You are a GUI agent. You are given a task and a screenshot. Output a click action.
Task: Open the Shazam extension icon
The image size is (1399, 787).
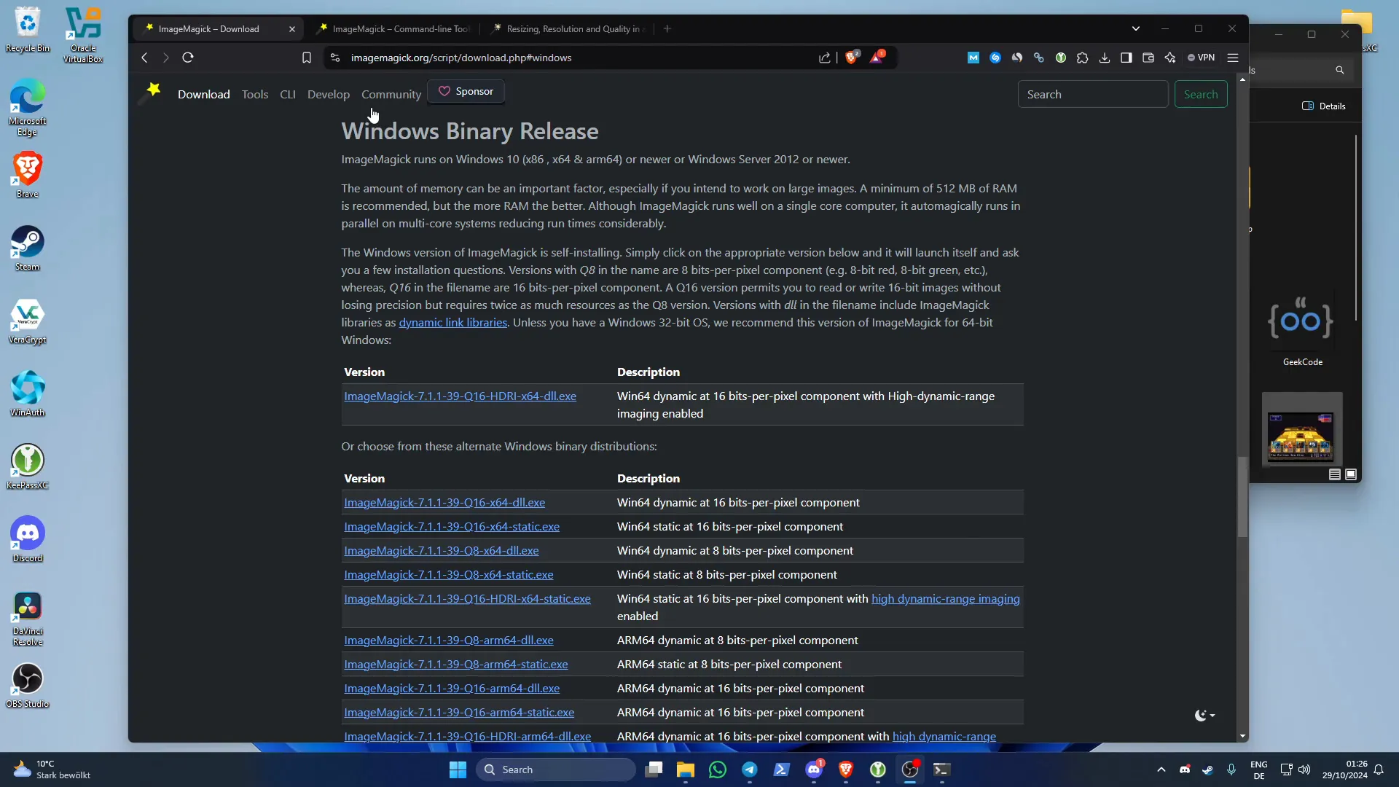995,58
